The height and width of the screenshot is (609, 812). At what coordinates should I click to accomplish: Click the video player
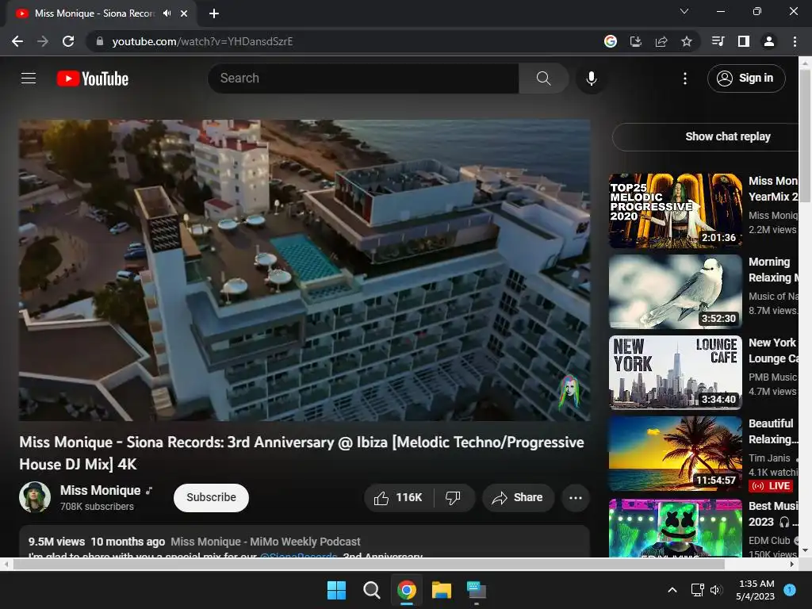[304, 270]
